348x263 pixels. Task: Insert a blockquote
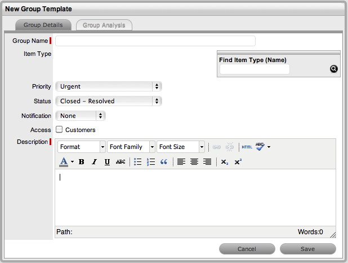point(164,162)
